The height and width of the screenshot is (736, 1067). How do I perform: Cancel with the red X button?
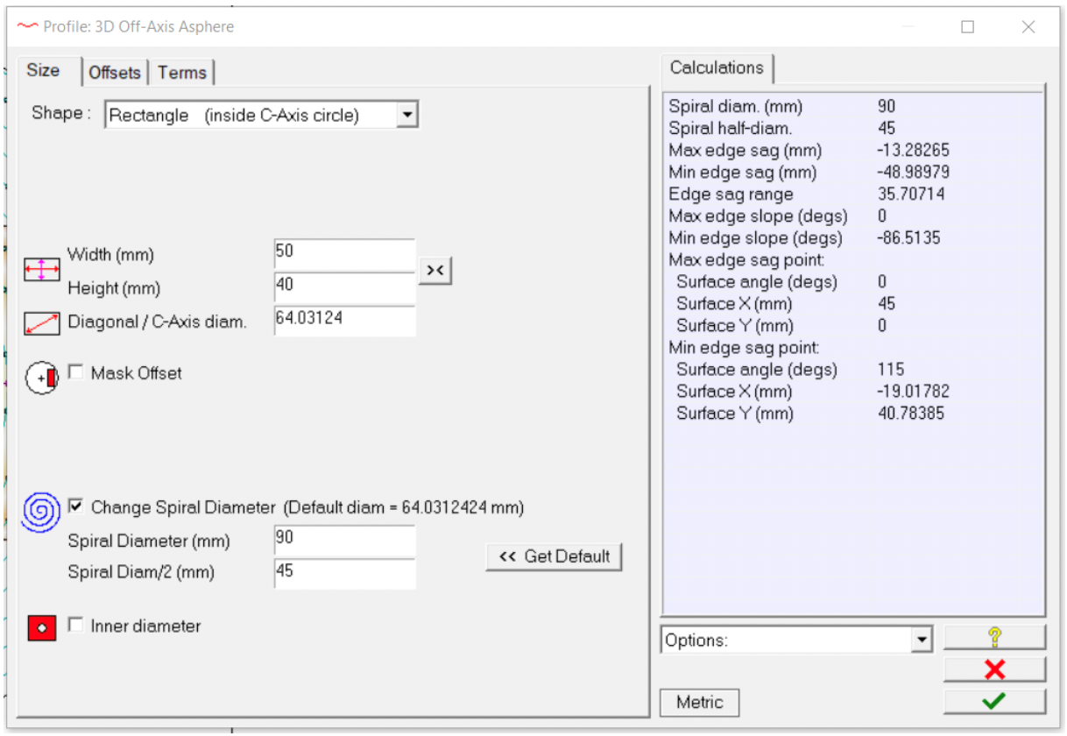[x=994, y=670]
